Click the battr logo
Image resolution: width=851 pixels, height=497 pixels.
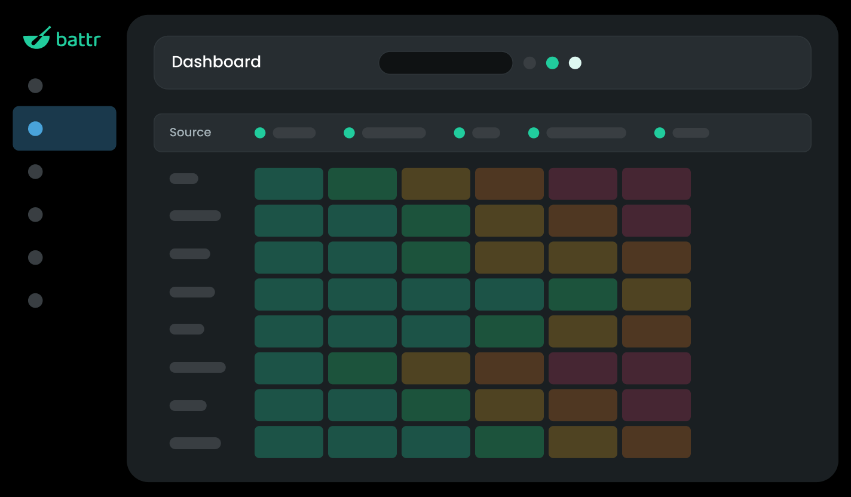tap(62, 38)
